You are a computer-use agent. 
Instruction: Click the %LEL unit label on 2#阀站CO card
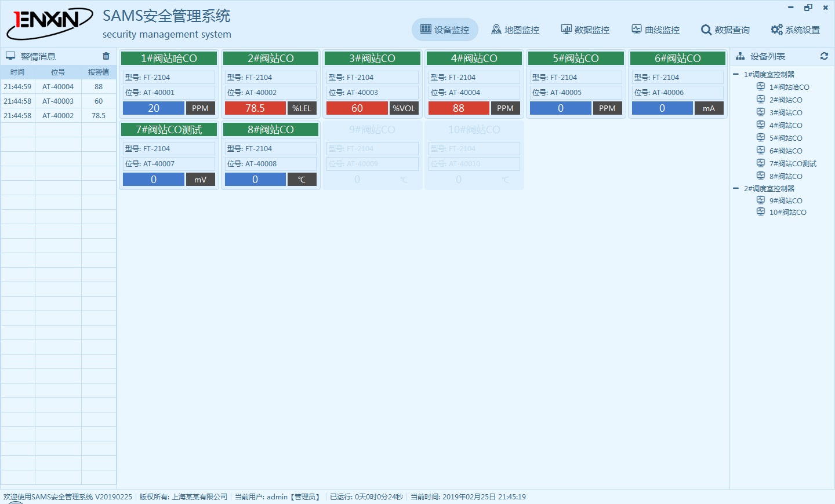click(302, 108)
